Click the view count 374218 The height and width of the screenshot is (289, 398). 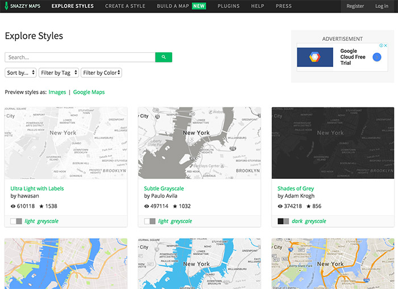(293, 206)
